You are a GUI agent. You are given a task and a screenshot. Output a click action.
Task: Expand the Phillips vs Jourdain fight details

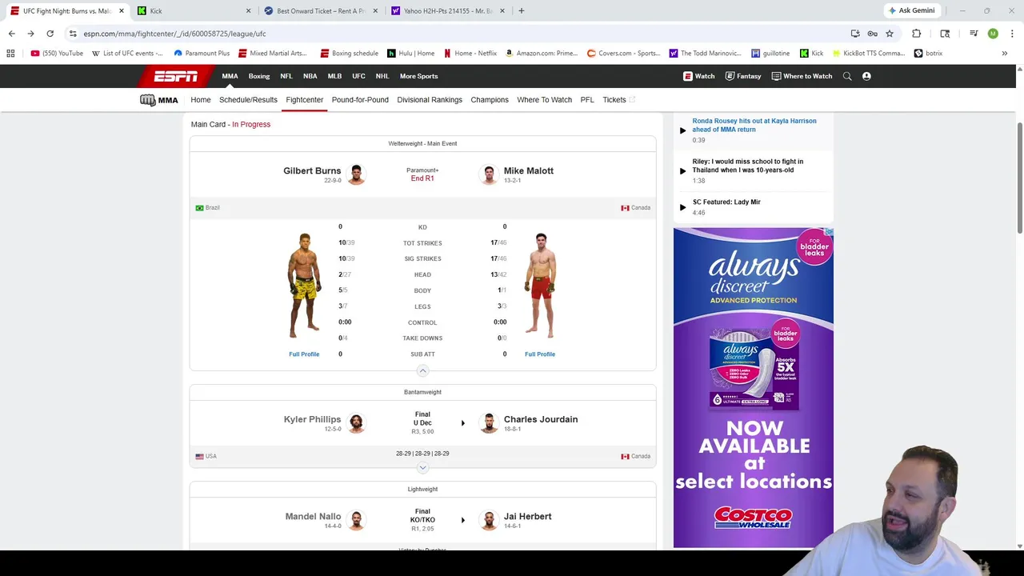[x=422, y=468]
